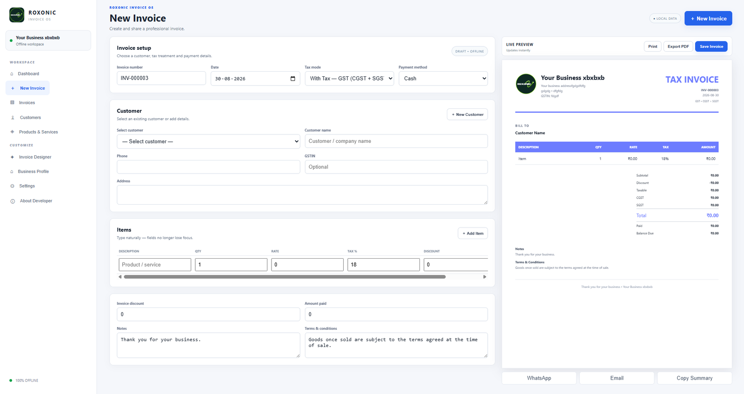Viewport: 744px width, 394px height.
Task: Open the Tax mode dropdown
Action: pyautogui.click(x=349, y=79)
